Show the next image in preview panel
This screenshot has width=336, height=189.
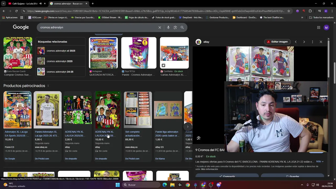tap(304, 42)
